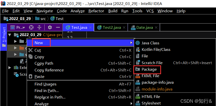
Task: Open the File menu
Action: click(5, 11)
